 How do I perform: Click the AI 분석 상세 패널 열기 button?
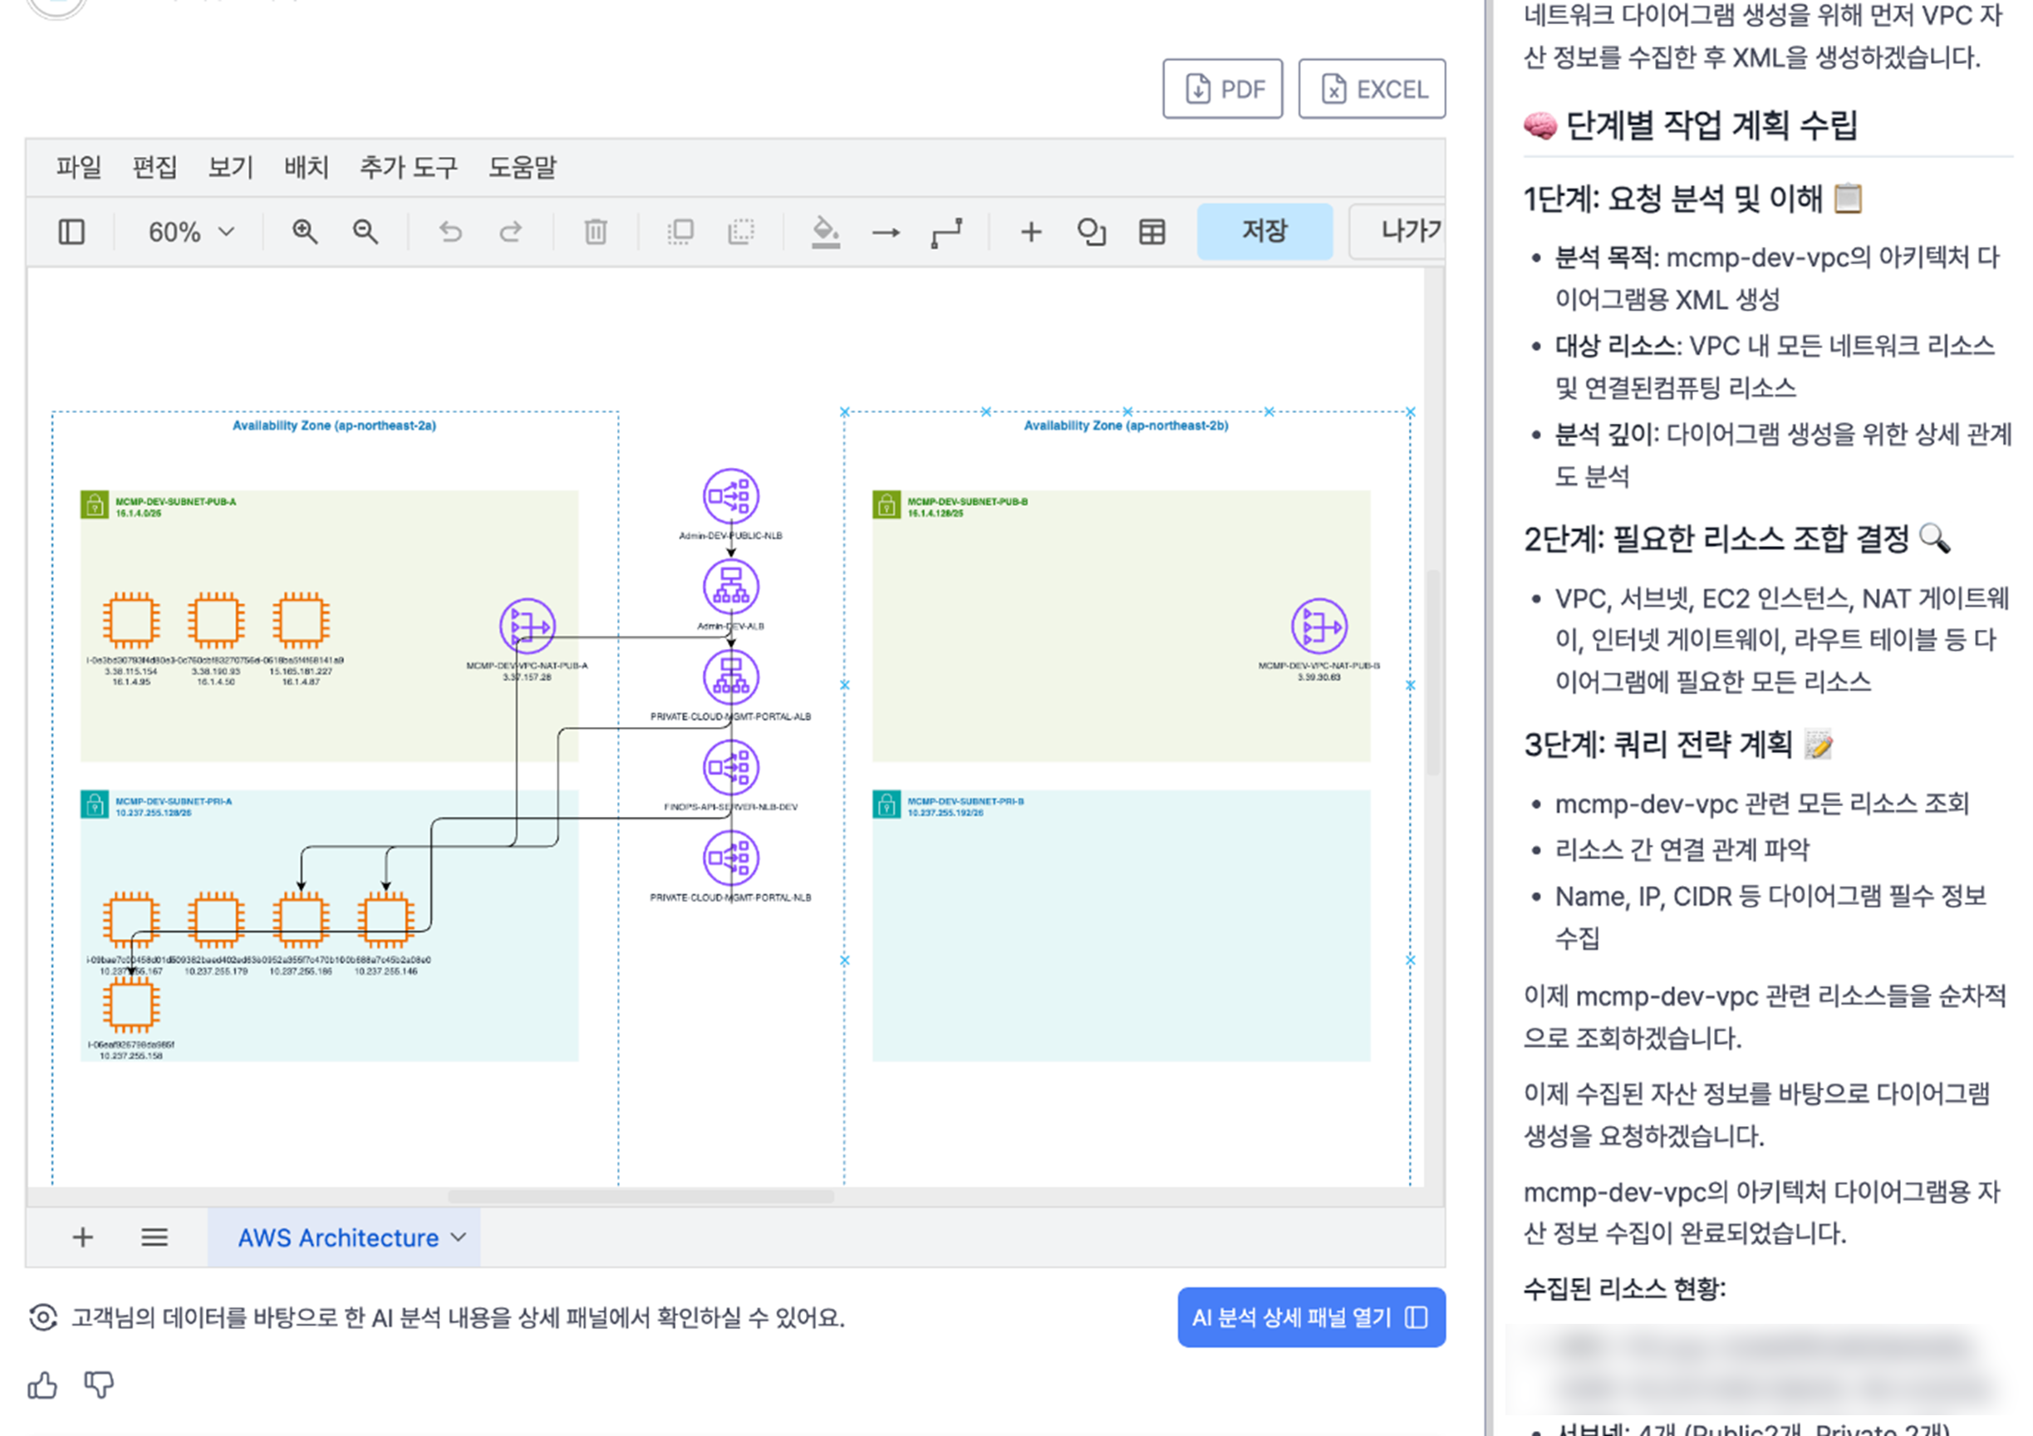click(x=1310, y=1317)
